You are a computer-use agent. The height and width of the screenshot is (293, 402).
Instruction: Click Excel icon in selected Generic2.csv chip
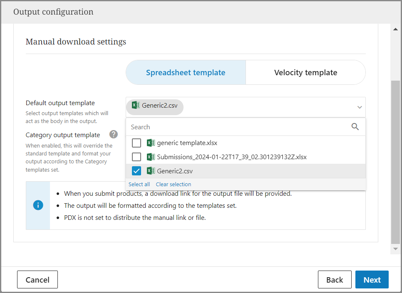tap(136, 105)
